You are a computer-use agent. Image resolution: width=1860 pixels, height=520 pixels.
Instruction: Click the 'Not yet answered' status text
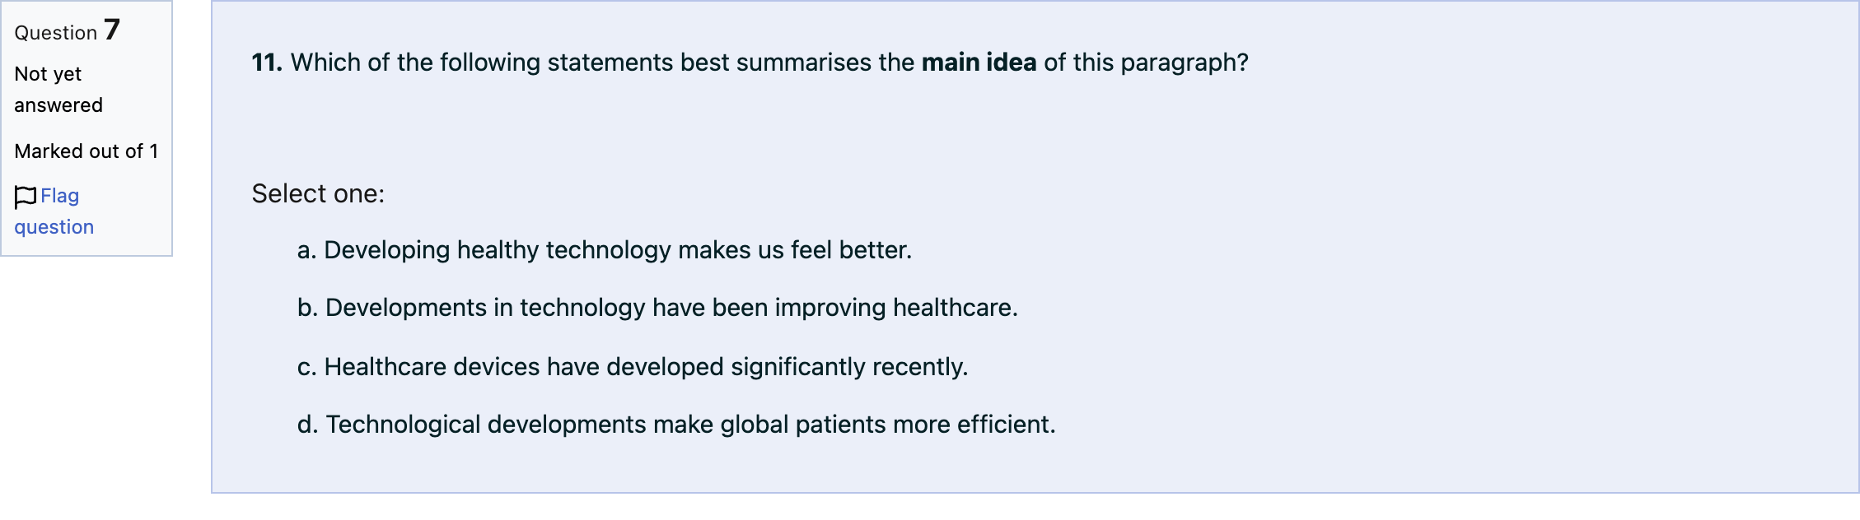[x=58, y=90]
